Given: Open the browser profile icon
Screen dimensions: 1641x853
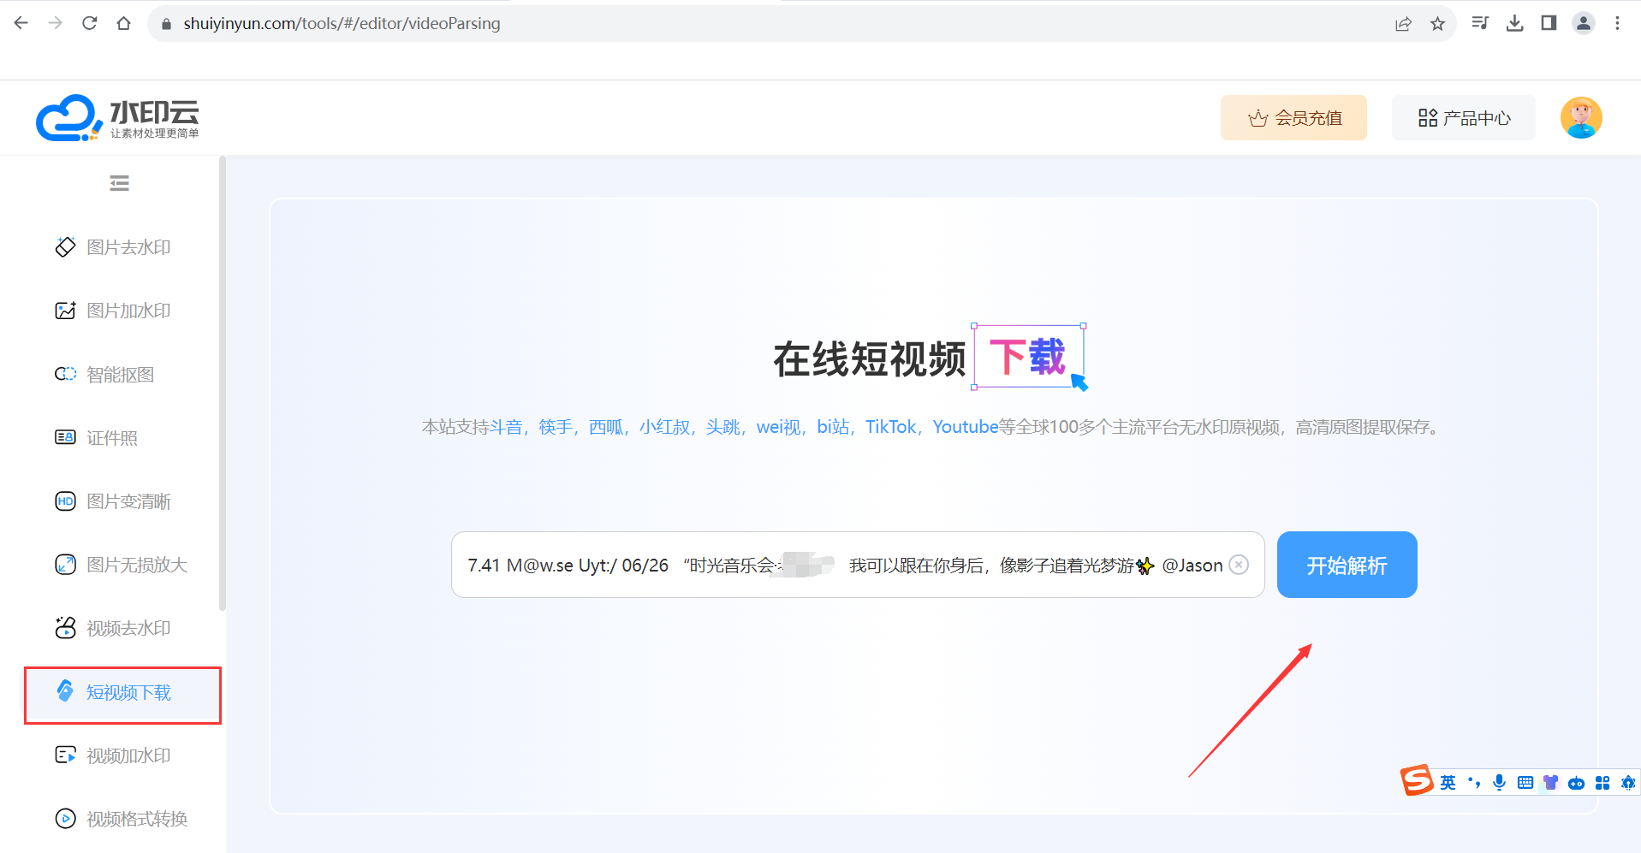Looking at the screenshot, I should point(1584,23).
